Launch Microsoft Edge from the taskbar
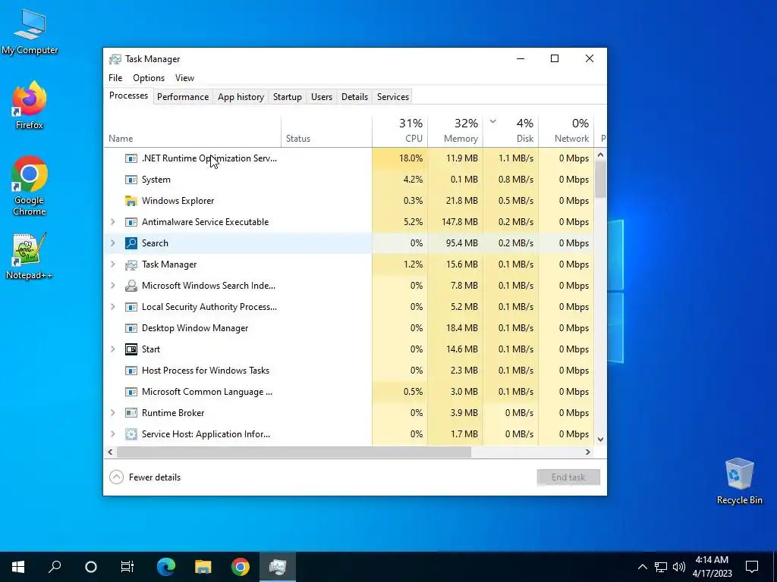Image resolution: width=777 pixels, height=582 pixels. coord(166,567)
